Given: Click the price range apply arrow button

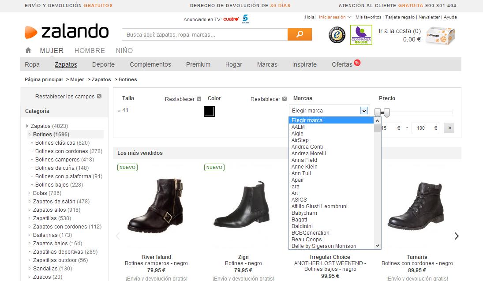Looking at the screenshot, I should 449,128.
